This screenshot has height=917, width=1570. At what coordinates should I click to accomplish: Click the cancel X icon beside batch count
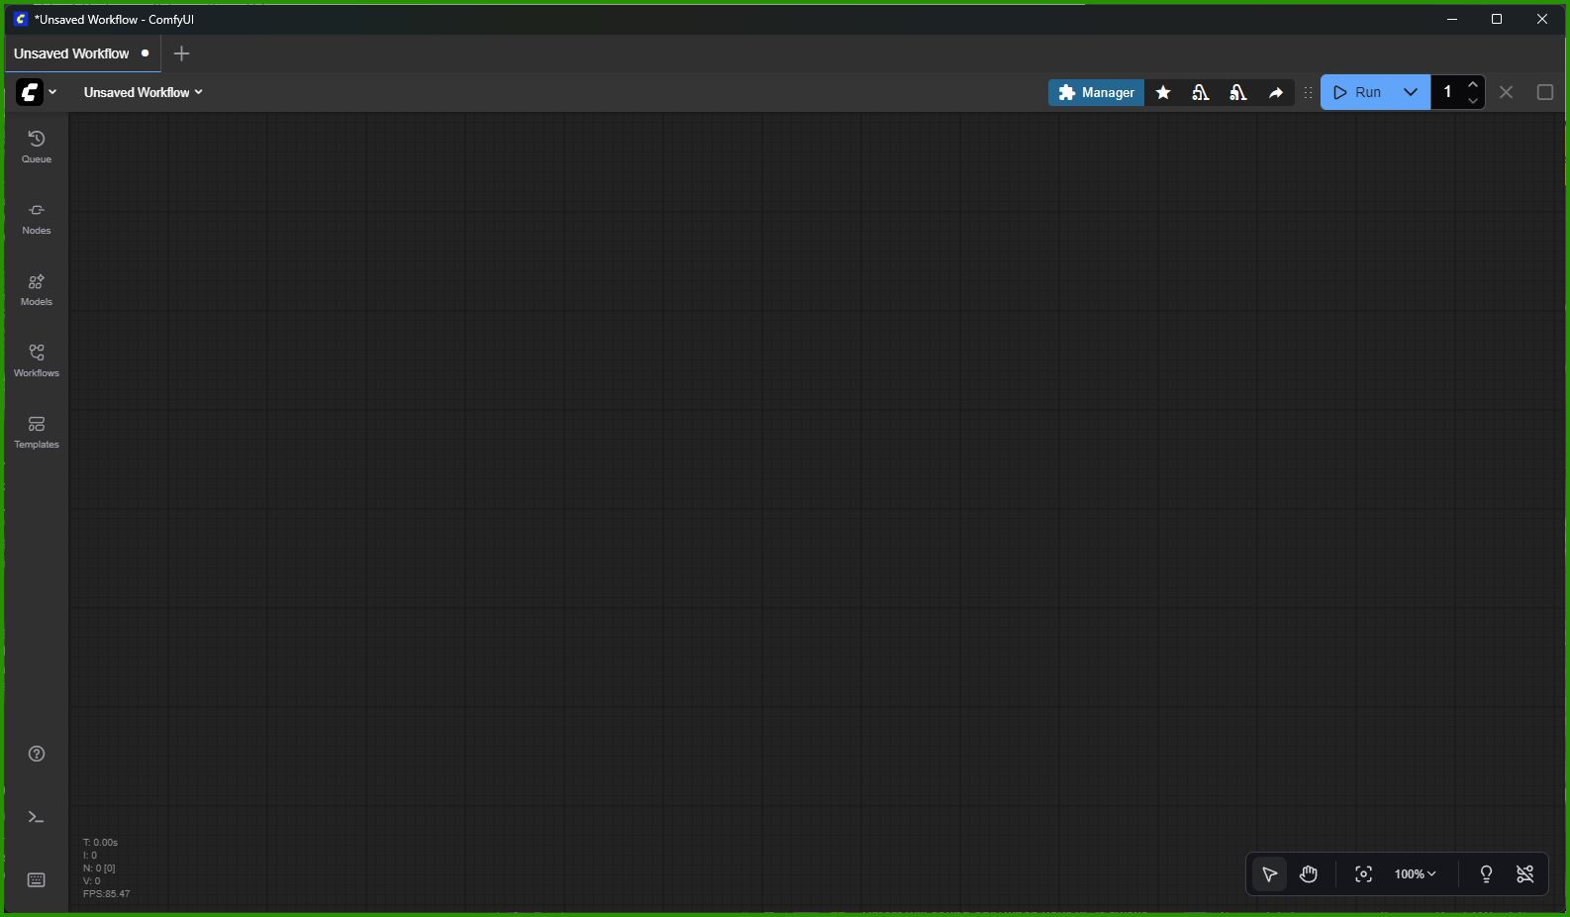click(x=1506, y=92)
